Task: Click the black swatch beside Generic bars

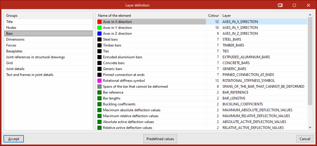Action: coord(99,69)
